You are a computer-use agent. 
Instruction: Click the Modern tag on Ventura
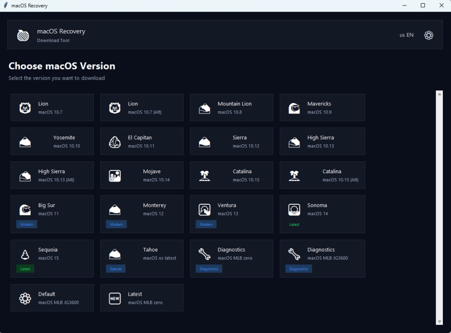pos(206,224)
